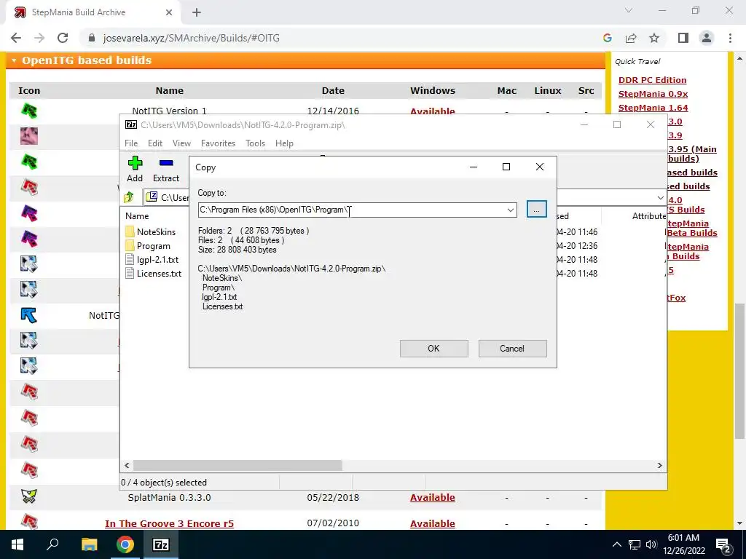Screen dimensions: 746x559
Task: Open File Explorer from taskbar
Action: click(89, 544)
